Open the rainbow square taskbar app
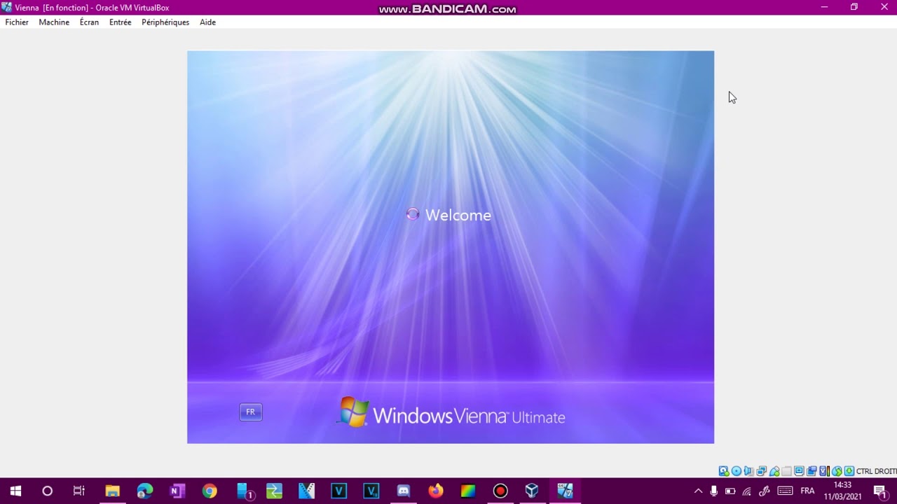The width and height of the screenshot is (897, 504). (x=468, y=491)
